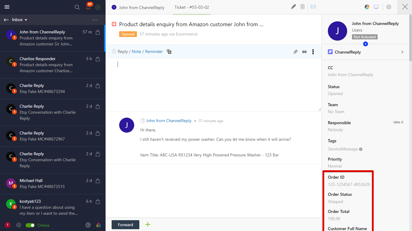412x231 pixels.
Task: Select the Ticket #55-03-02 tab
Action: (x=192, y=7)
